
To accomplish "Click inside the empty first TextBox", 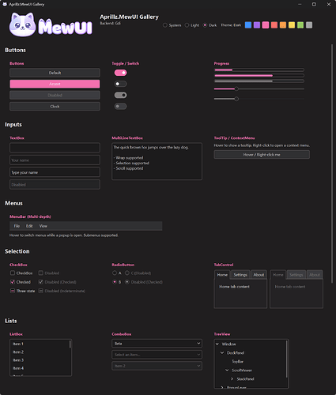I will [55, 148].
